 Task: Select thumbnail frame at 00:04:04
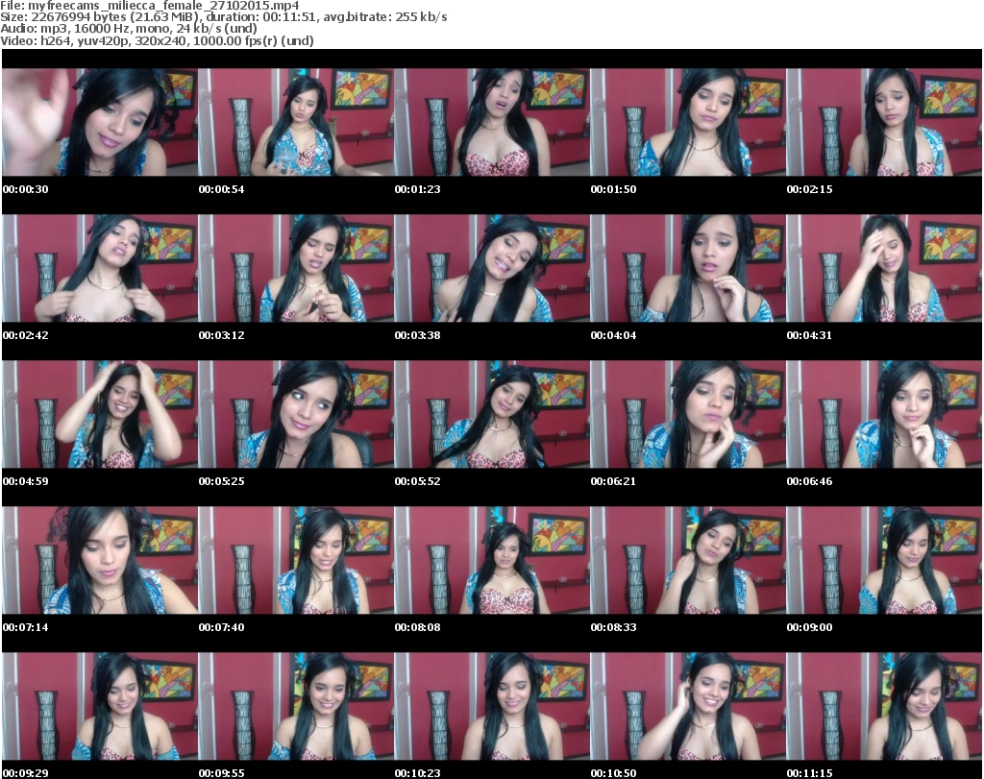coord(688,268)
